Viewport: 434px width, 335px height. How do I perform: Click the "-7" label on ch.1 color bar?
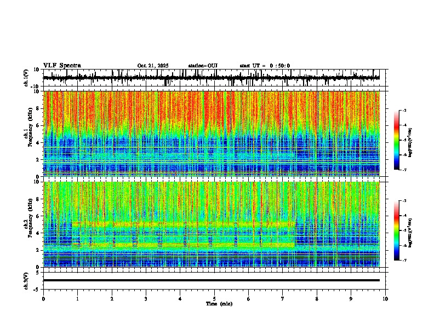pos(404,170)
